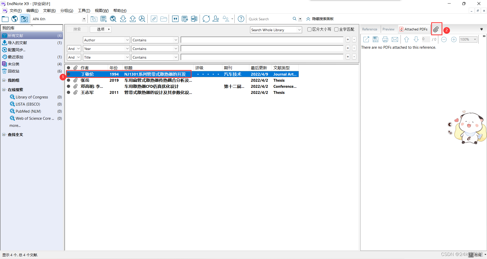Collapse the 查找全文 group

tap(4, 134)
